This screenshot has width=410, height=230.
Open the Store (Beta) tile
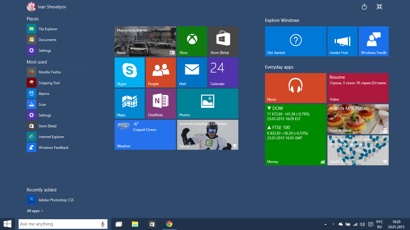[x=223, y=41]
